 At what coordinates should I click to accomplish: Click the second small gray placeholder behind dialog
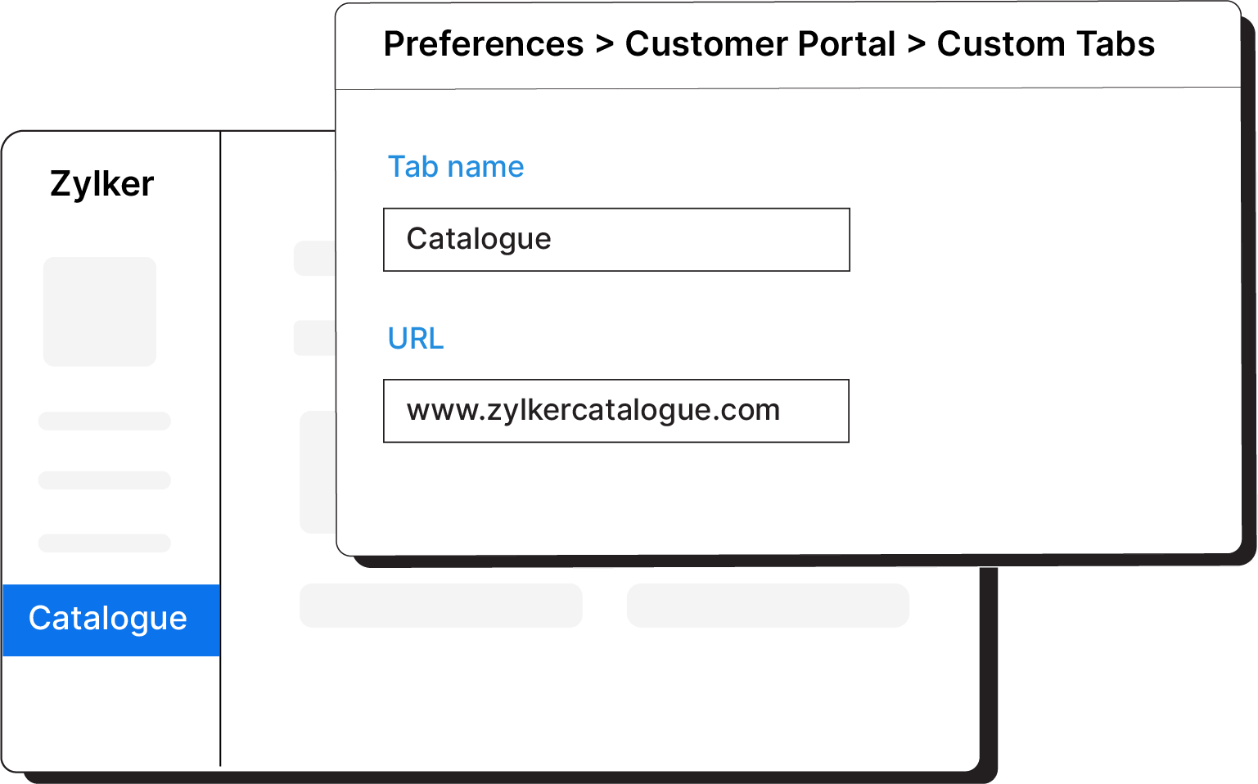315,338
